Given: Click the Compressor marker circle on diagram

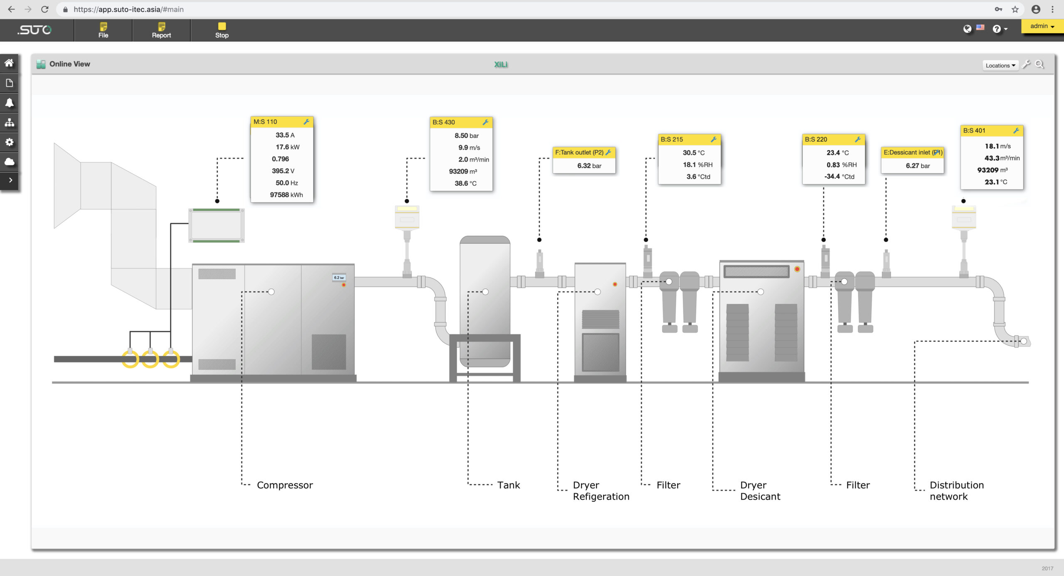Looking at the screenshot, I should point(271,292).
